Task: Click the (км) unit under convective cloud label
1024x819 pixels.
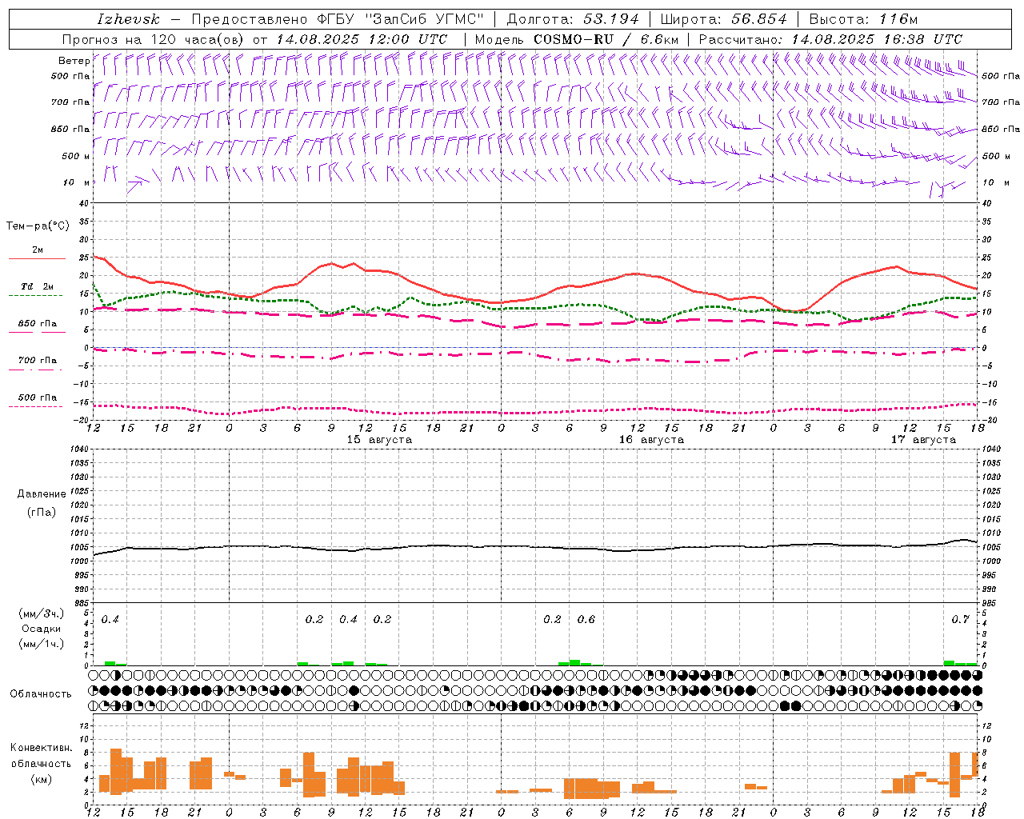Action: click(42, 779)
